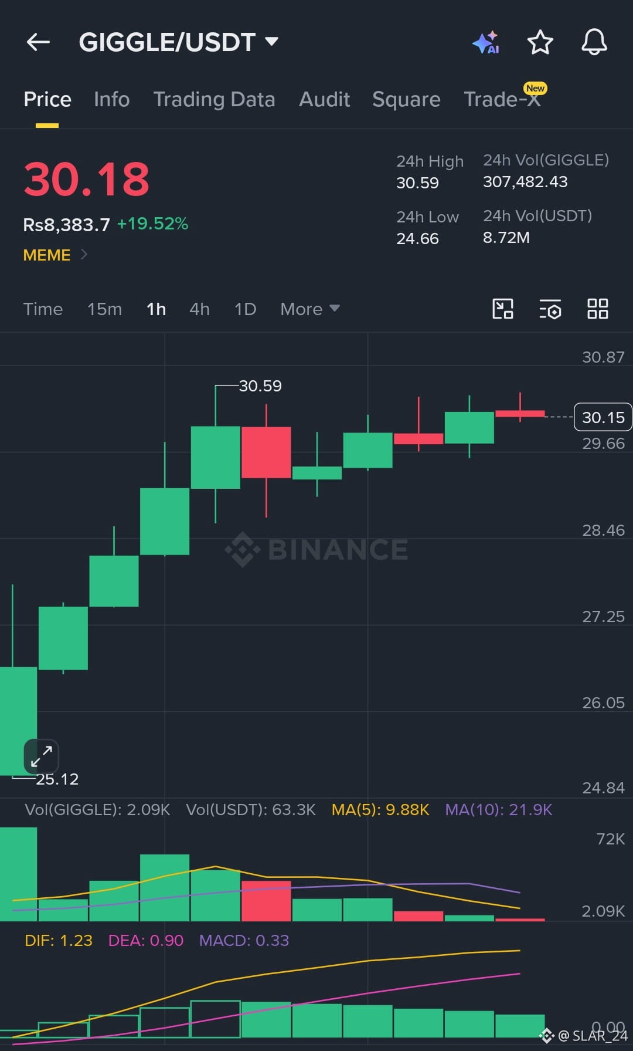Screen dimensions: 633x1051
Task: Tap the Vol(GIGGLE): 2.09K label
Action: click(x=97, y=810)
